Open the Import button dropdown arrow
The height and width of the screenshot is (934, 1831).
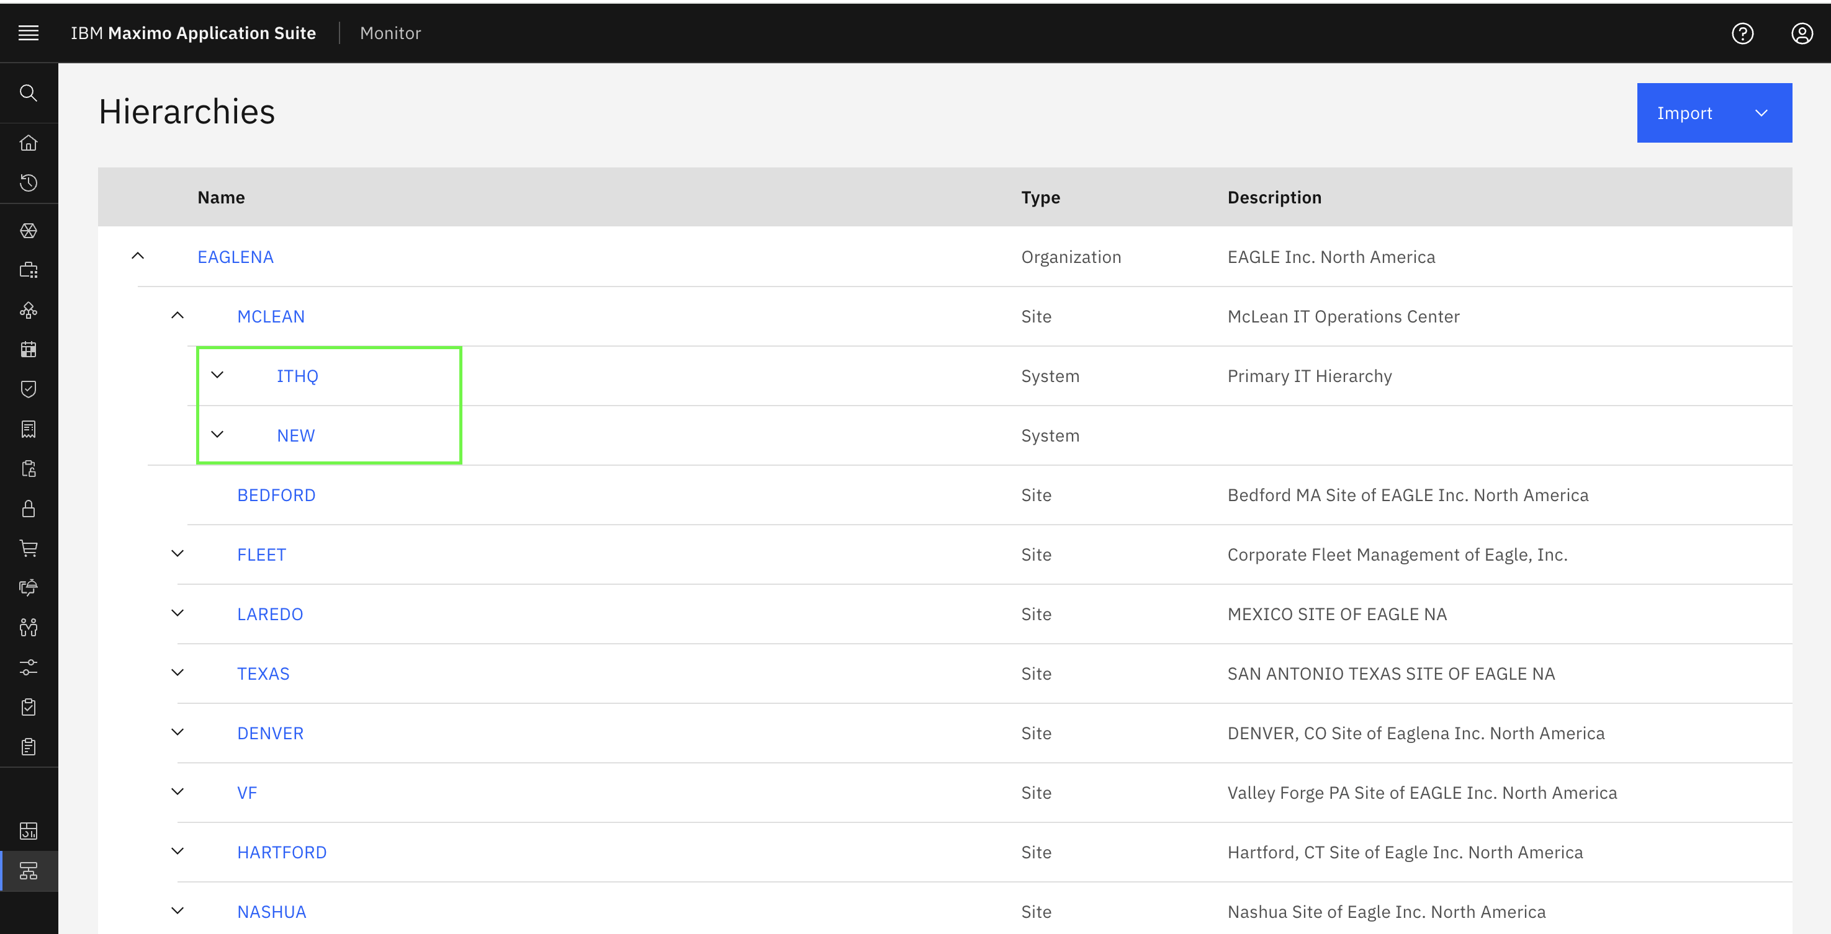coord(1761,113)
